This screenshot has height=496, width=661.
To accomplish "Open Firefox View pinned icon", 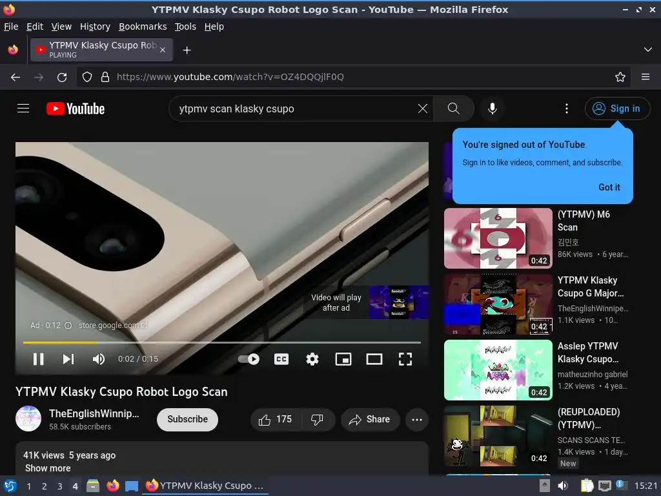I will [13, 50].
